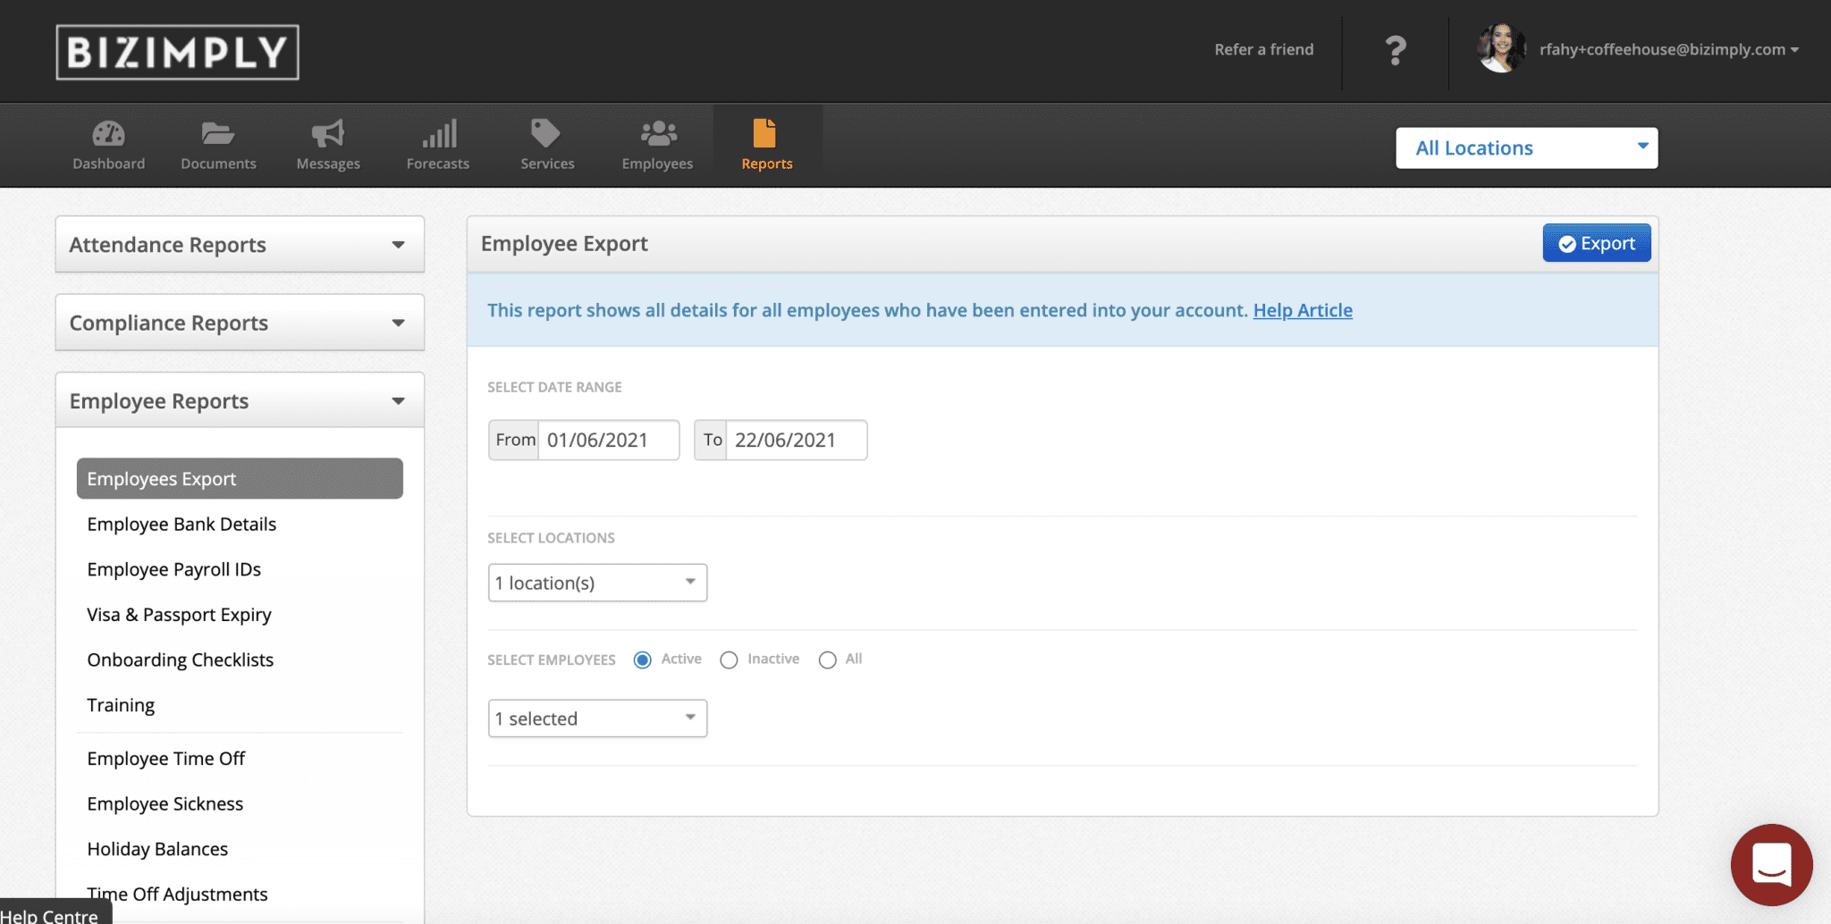Open the 1 location(s) dropdown
Screen dimensions: 1831x924
point(597,582)
